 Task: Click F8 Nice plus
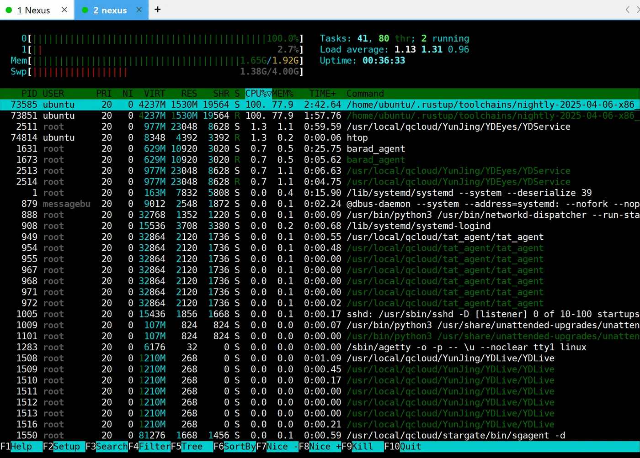click(x=320, y=447)
